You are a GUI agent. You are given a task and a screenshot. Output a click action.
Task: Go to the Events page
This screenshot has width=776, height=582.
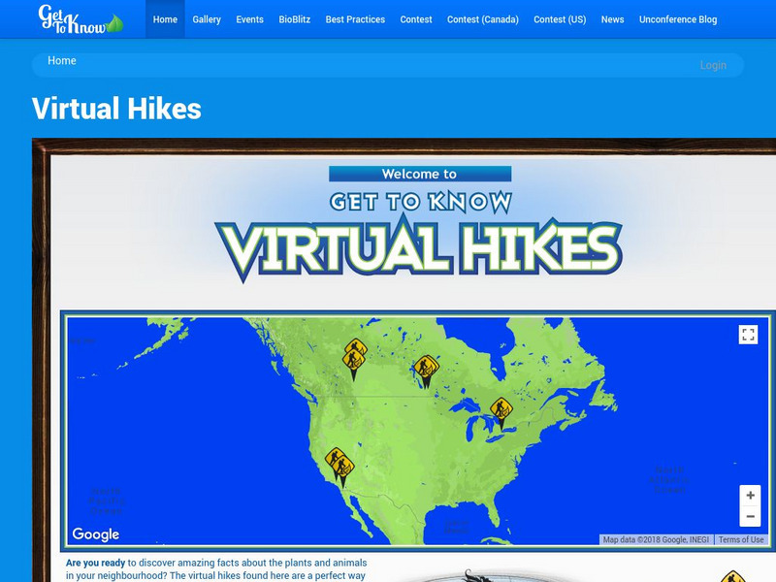tap(249, 19)
